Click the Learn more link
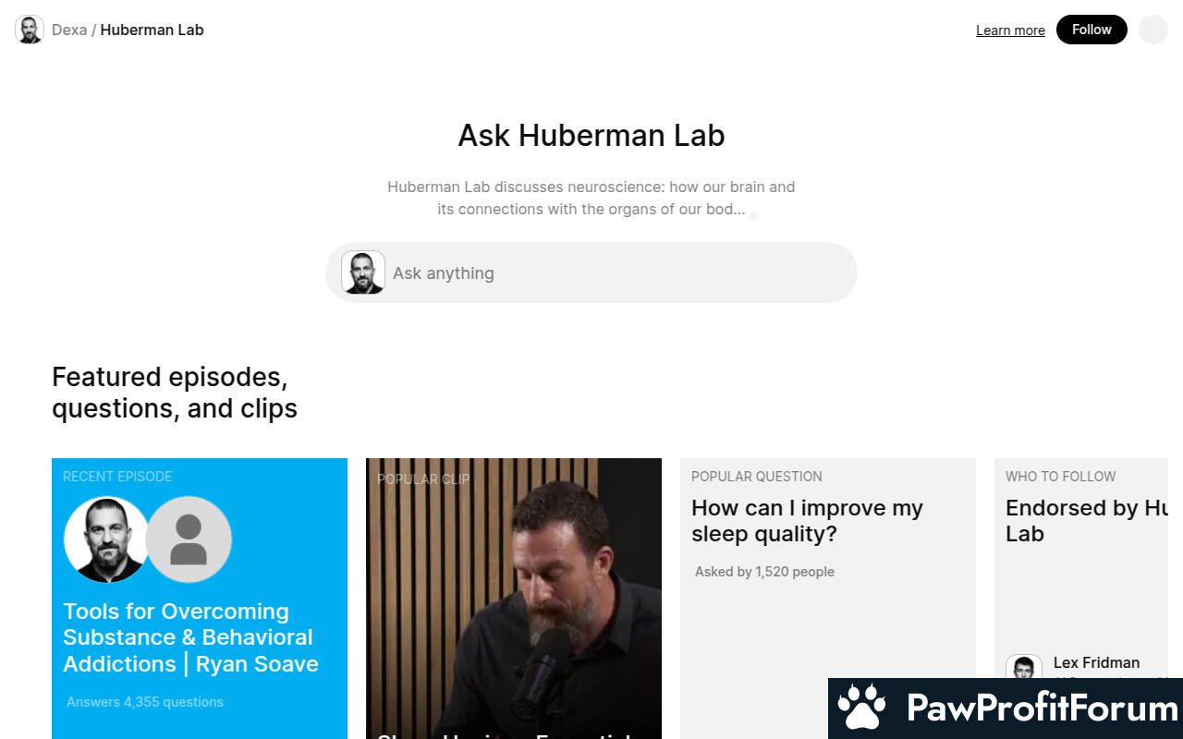 click(x=1010, y=30)
